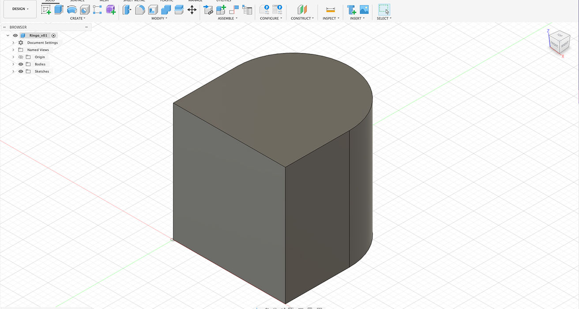The image size is (579, 309).
Task: Open the DESIGN workspace dropdown
Action: [20, 9]
